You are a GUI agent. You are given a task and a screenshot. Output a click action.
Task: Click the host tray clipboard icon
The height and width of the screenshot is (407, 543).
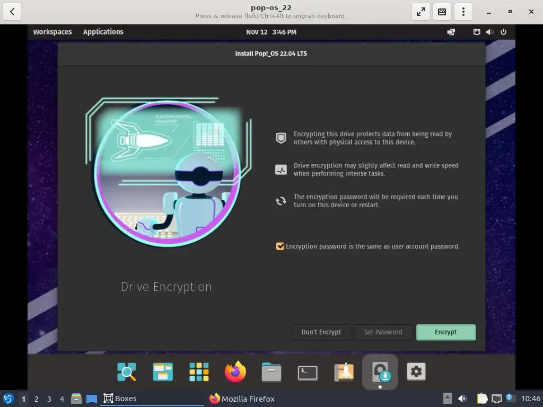(482, 399)
